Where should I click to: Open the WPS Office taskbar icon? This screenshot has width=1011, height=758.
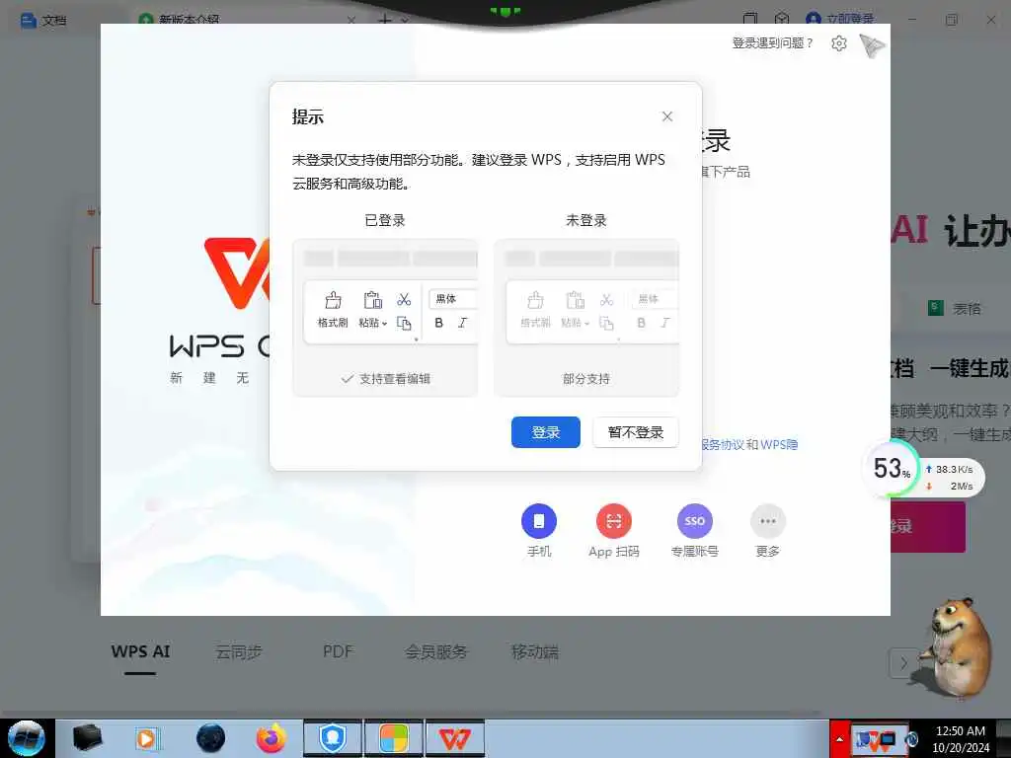pyautogui.click(x=454, y=738)
